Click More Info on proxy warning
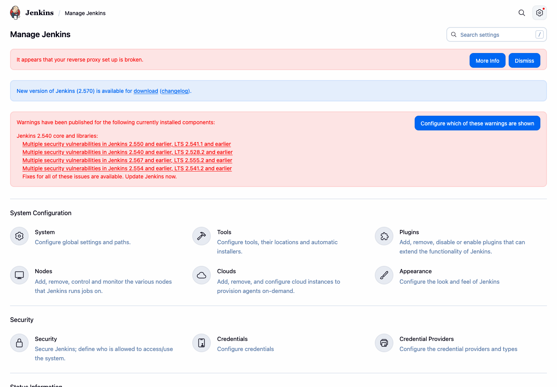Viewport: 557px width, 387px height. point(487,60)
